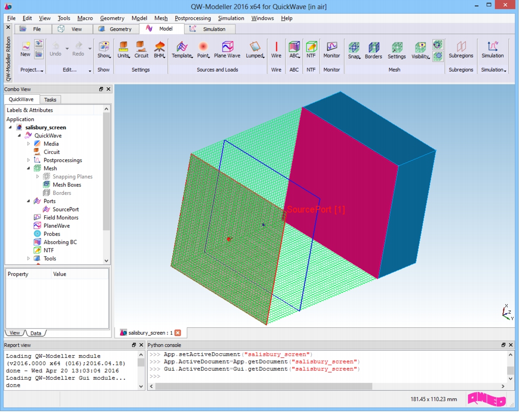This screenshot has height=412, width=519.
Task: Expand the Media tree node
Action: (28, 143)
